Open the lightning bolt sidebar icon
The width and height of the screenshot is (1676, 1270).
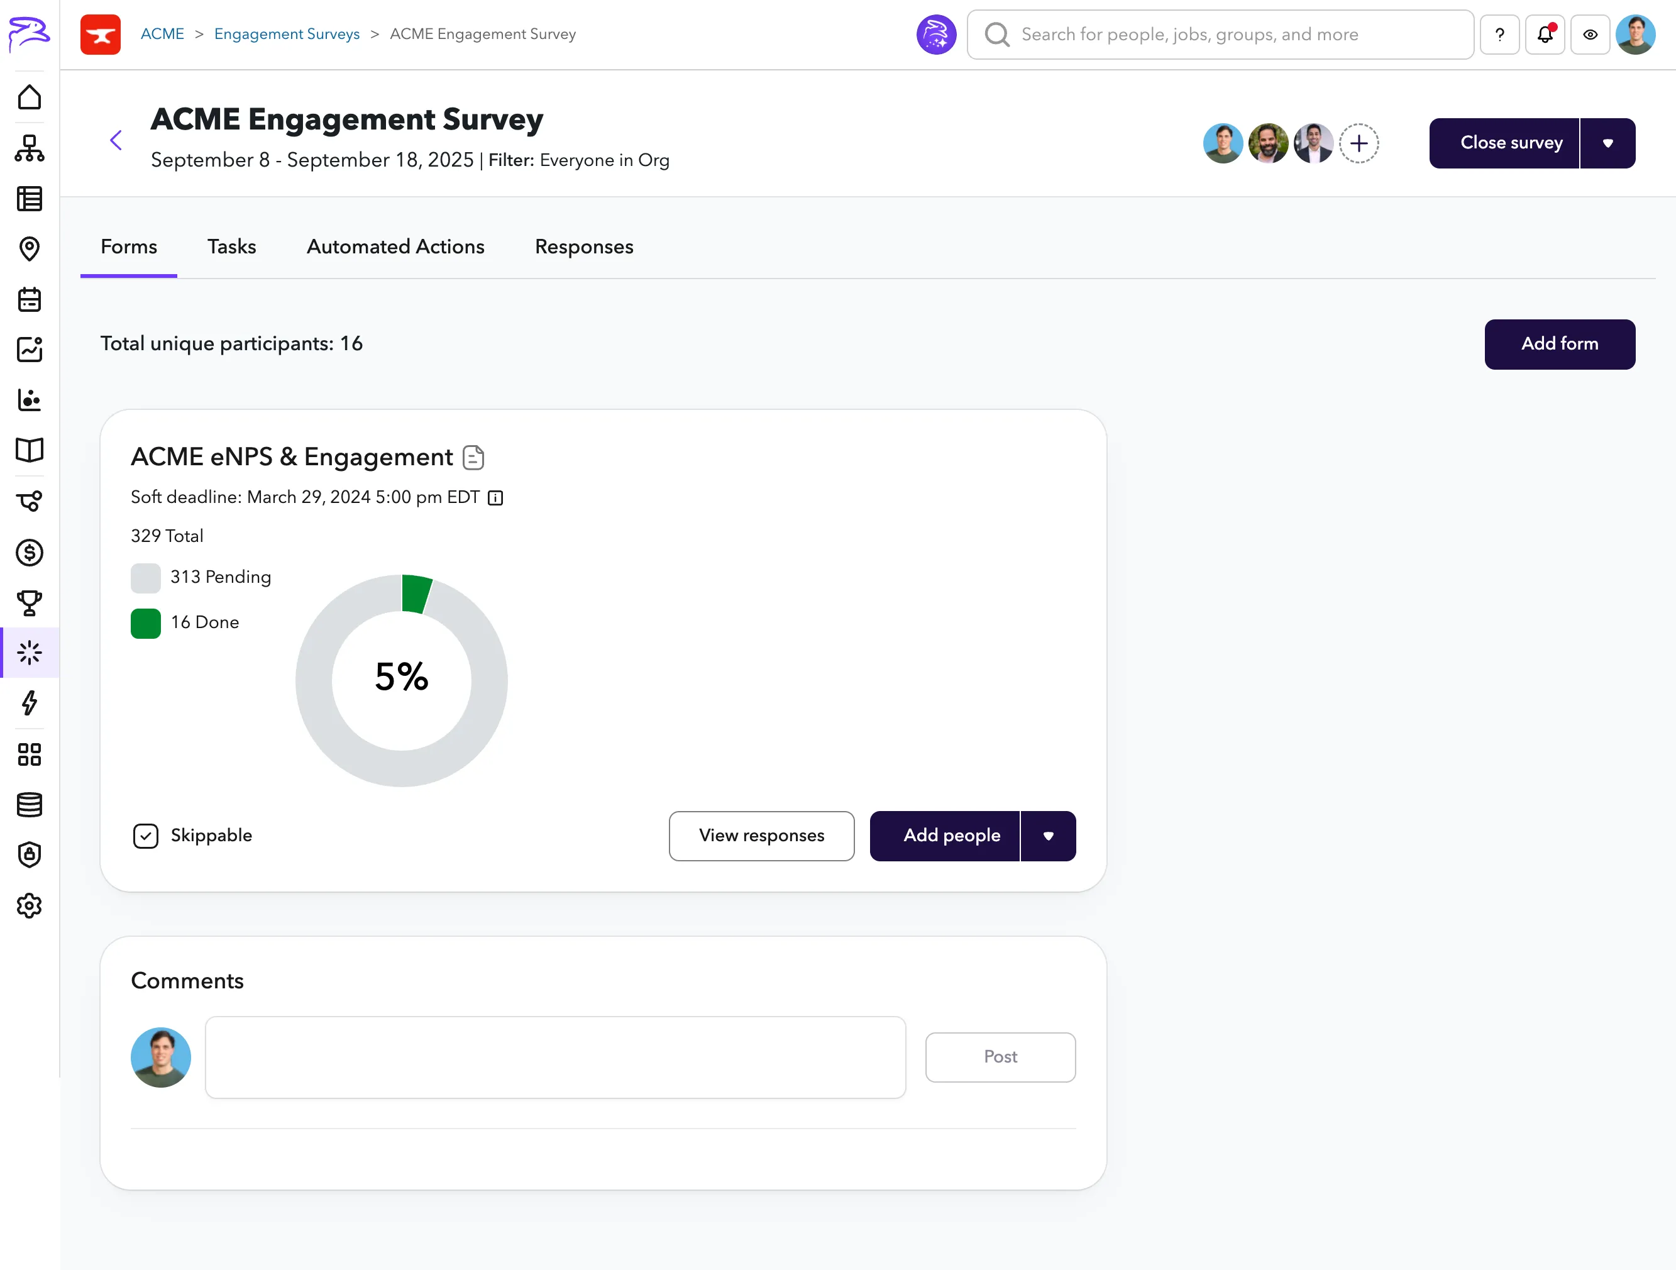(30, 703)
